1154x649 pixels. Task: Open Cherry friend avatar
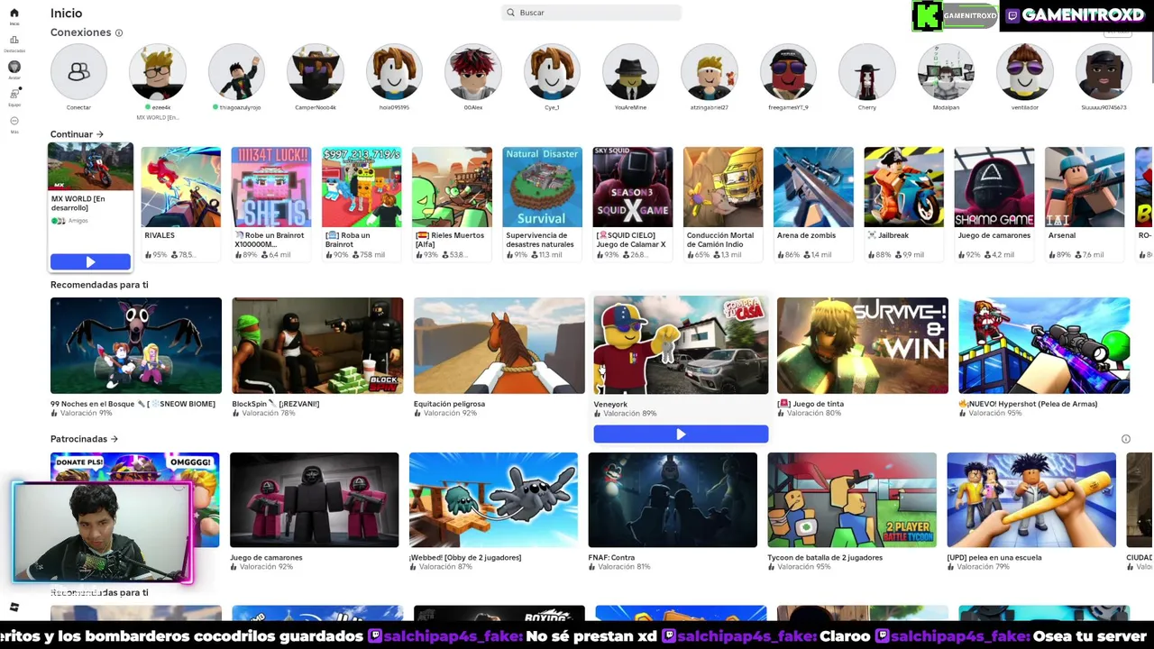pyautogui.click(x=867, y=71)
